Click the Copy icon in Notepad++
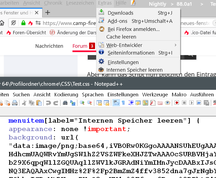Viewport: 216px width, 178px height. 32,103
